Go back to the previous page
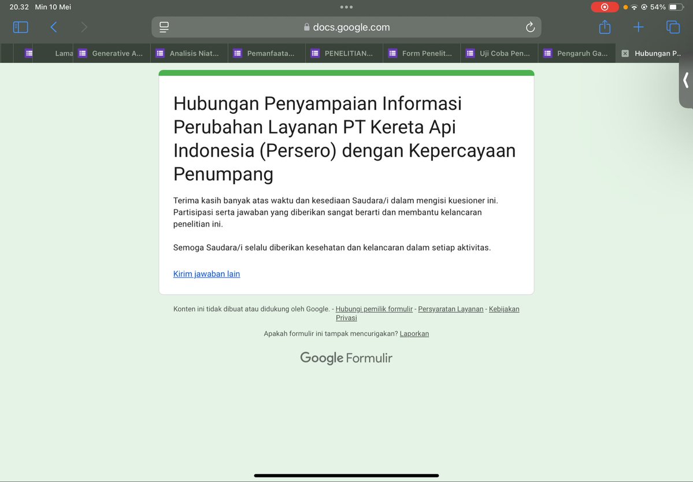This screenshot has height=482, width=693. tap(54, 27)
